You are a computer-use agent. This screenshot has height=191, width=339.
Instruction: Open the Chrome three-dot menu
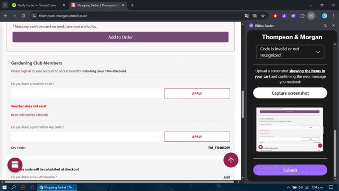[334, 16]
